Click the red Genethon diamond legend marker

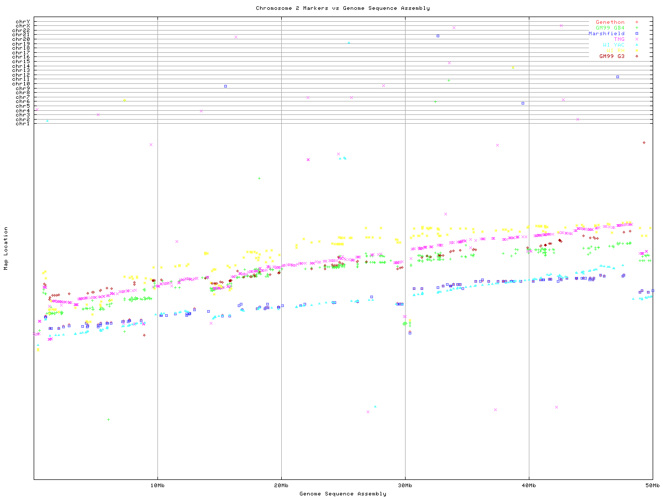click(x=637, y=22)
